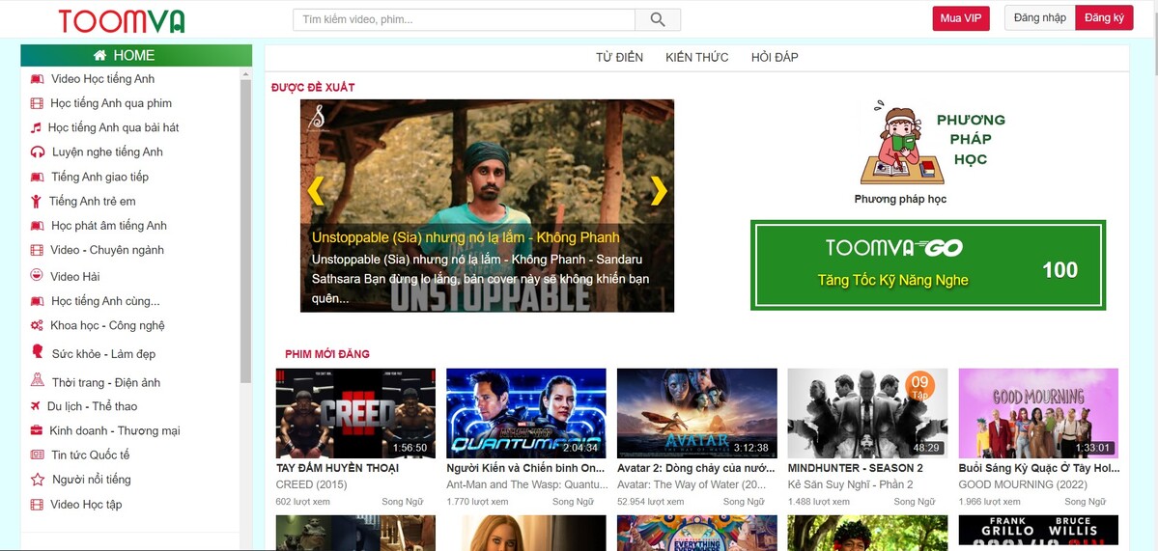Viewport: 1158px width, 551px height.
Task: Select Luyện nghe tiếng Anh menu text
Action: pos(107,152)
